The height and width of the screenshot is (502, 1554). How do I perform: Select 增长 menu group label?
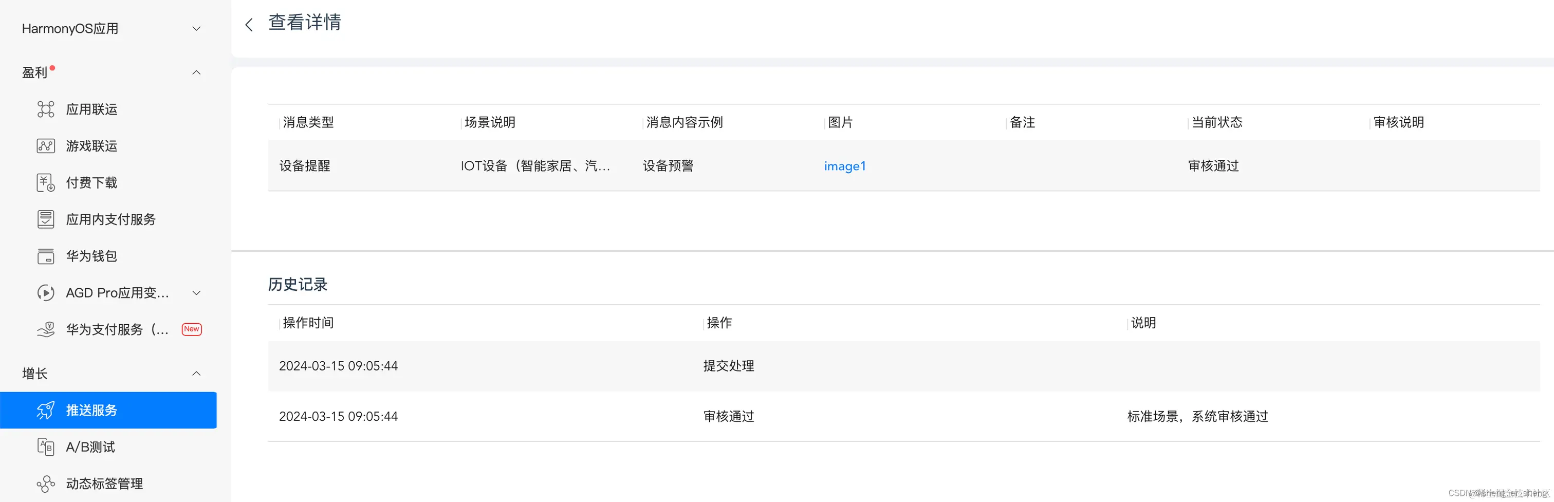point(35,374)
